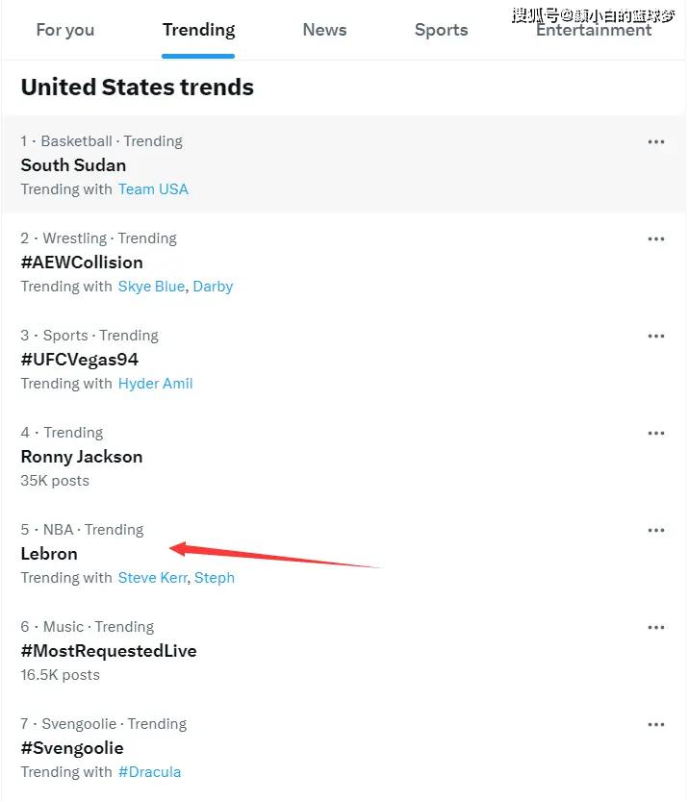689x801 pixels.
Task: Open more options for #MostRequestedLive trend
Action: point(656,628)
